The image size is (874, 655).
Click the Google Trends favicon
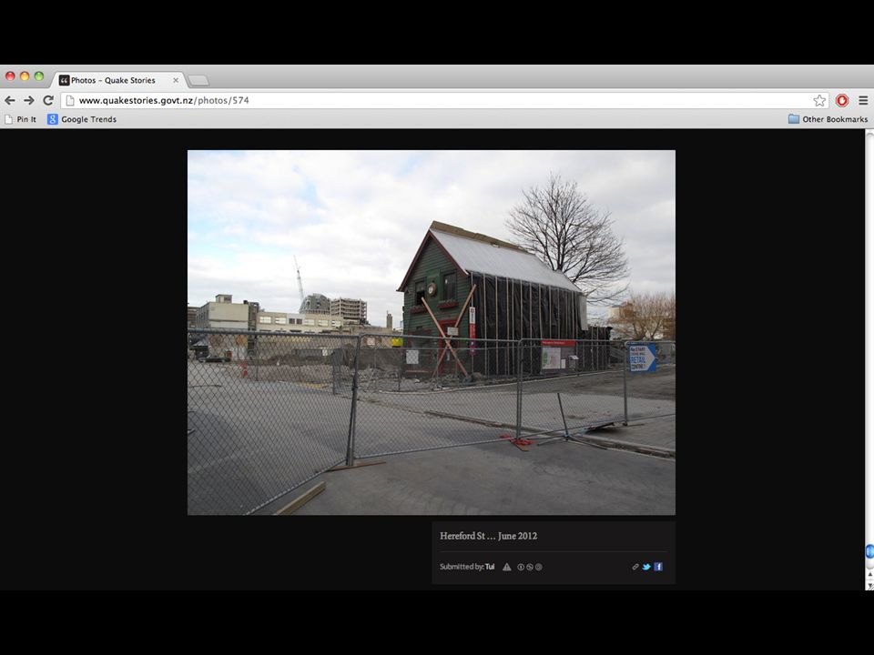click(53, 119)
